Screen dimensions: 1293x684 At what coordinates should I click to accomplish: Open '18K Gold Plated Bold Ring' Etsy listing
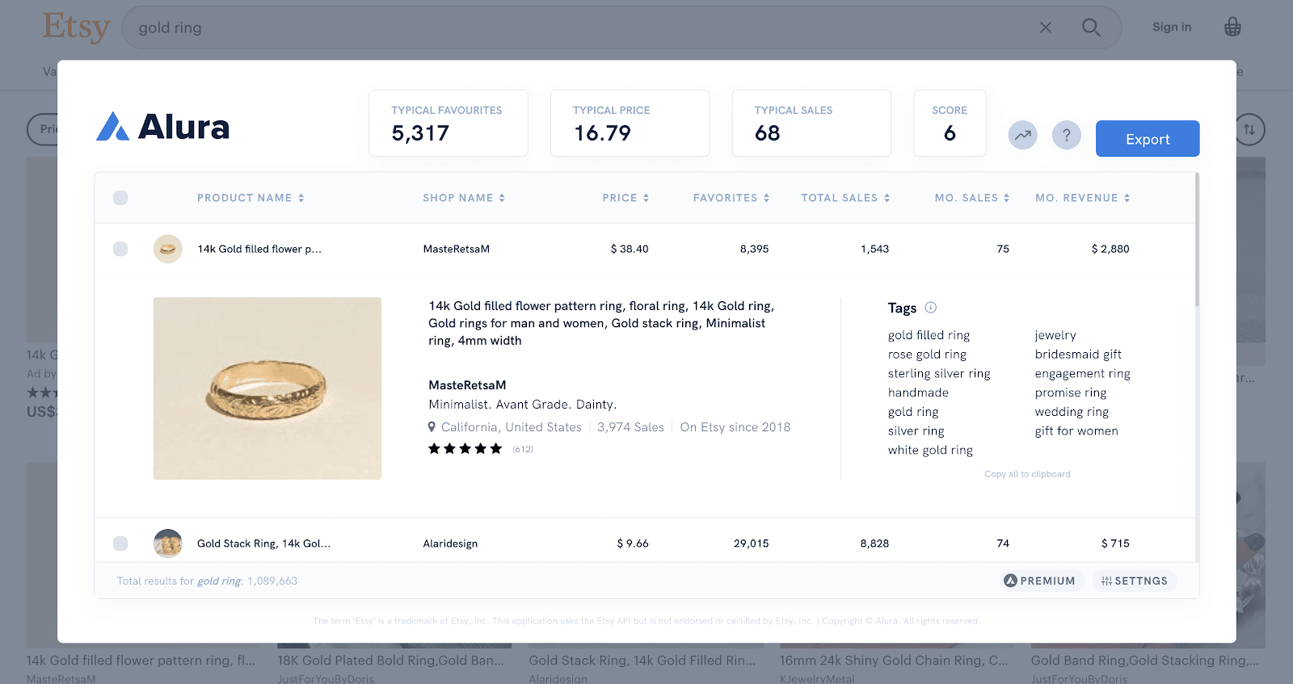(391, 660)
